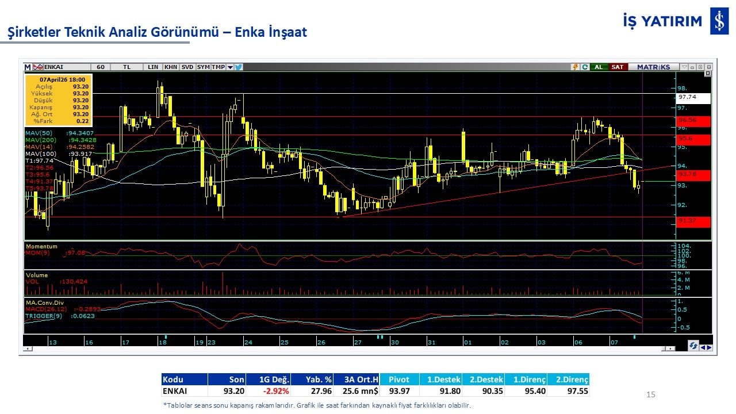Image resolution: width=736 pixels, height=414 pixels.
Task: Click the orange lightning bolt icon
Action: [574, 67]
